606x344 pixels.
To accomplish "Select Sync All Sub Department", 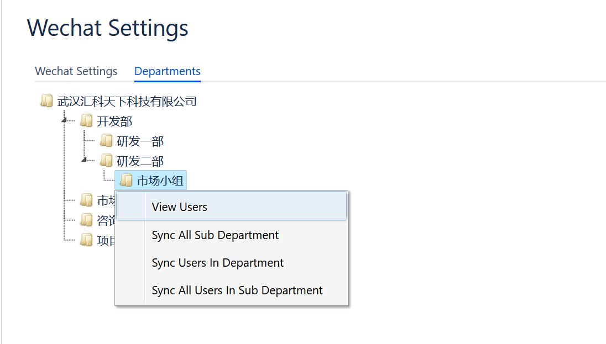I will tap(215, 235).
